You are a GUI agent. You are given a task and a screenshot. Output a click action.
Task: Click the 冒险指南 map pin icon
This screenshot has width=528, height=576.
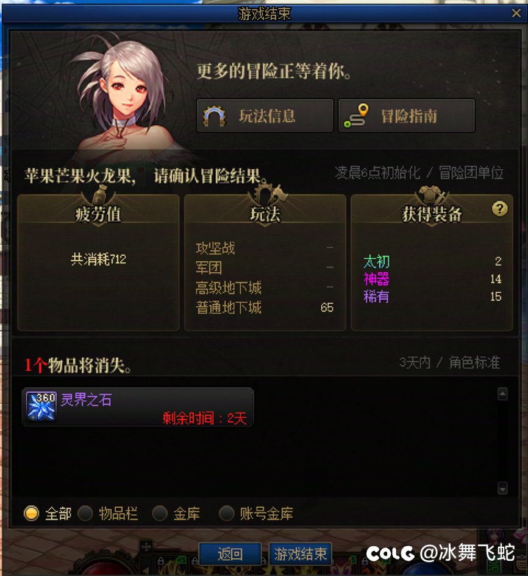coord(356,116)
